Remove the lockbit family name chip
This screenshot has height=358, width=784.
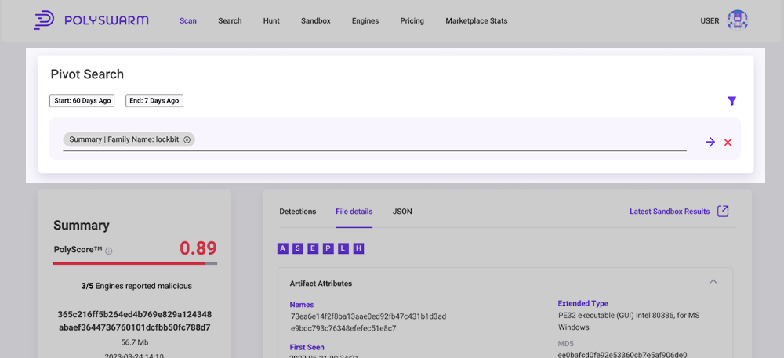click(x=187, y=139)
